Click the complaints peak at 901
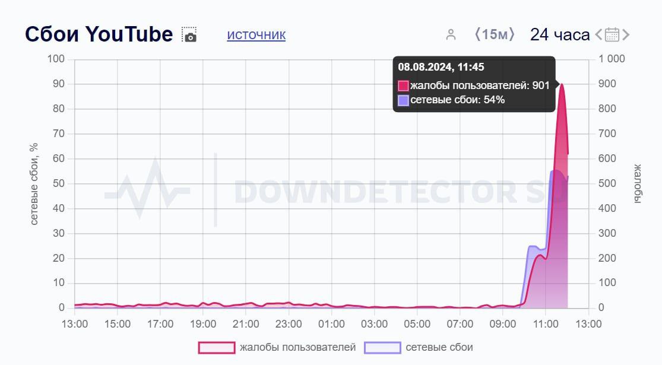662x365 pixels. tap(562, 85)
